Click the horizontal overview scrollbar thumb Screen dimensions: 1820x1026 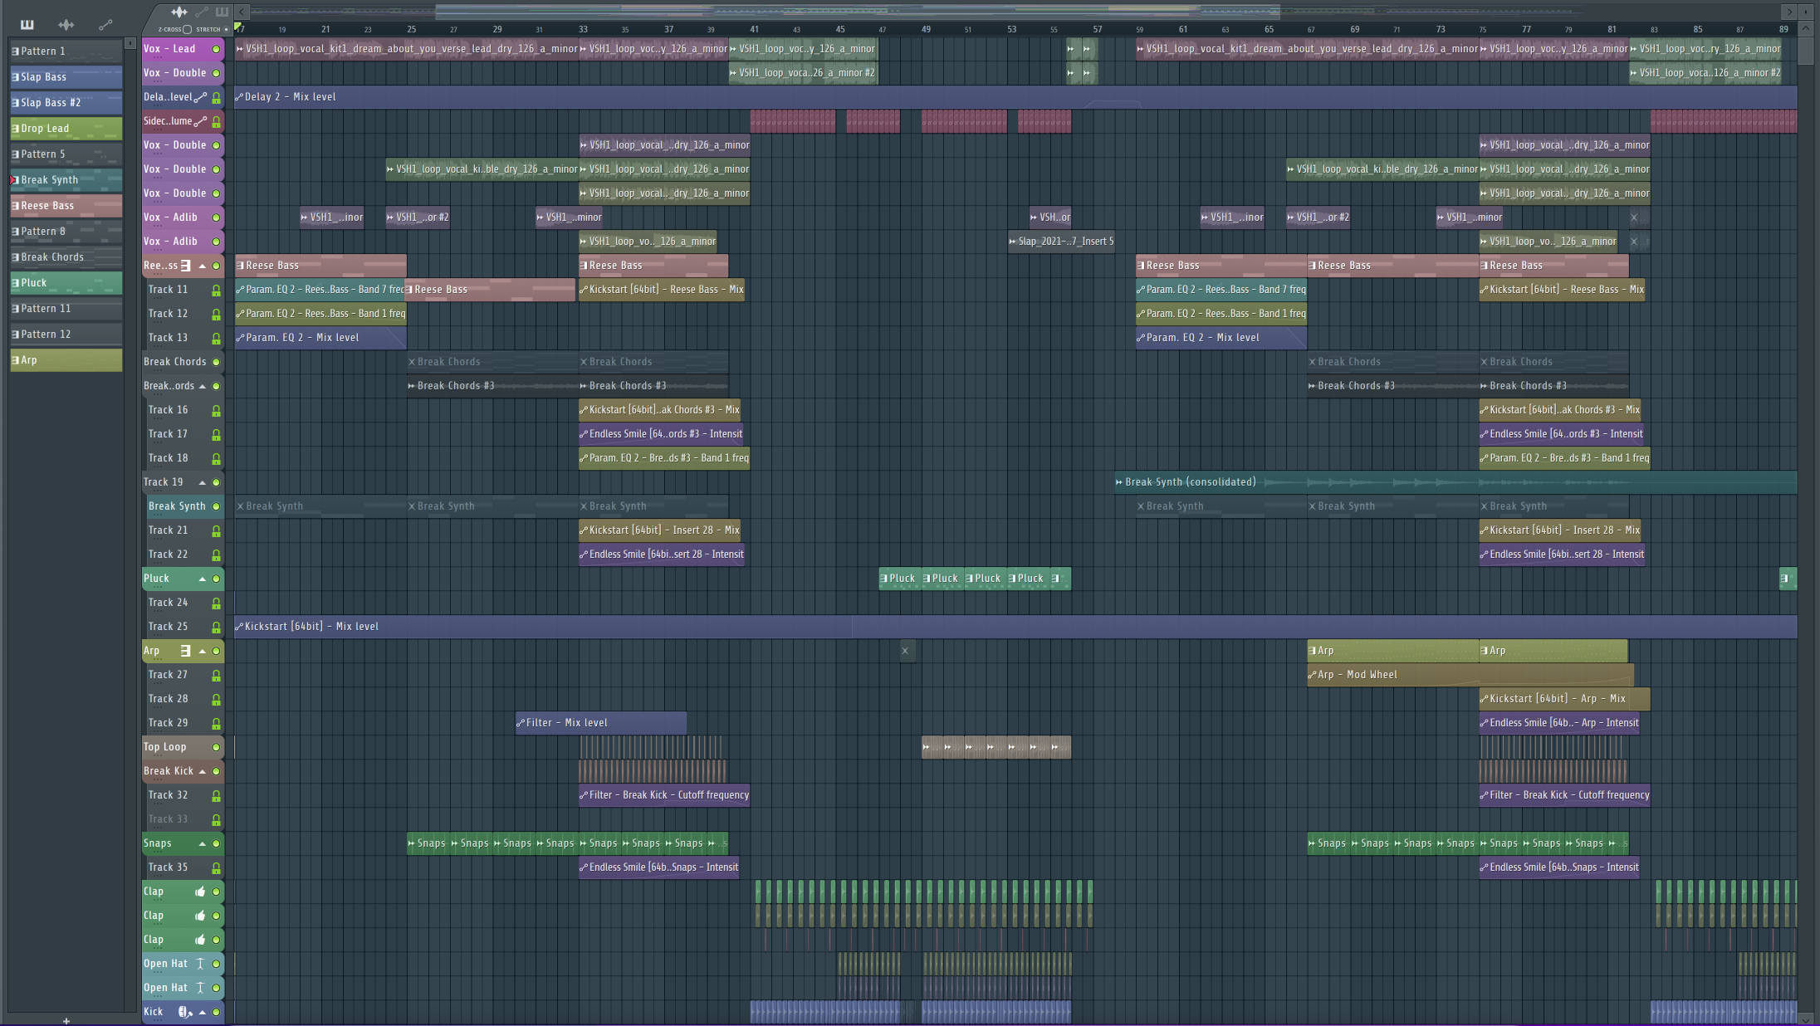[857, 12]
